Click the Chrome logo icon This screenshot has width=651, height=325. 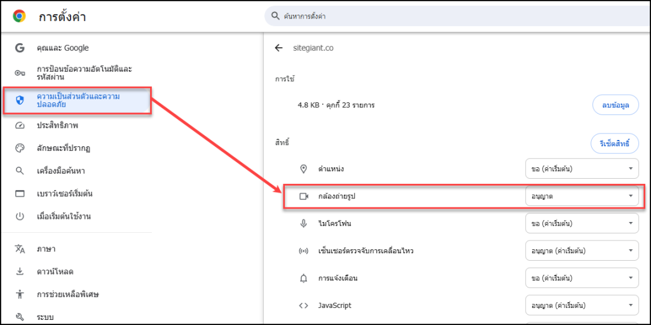tap(19, 17)
